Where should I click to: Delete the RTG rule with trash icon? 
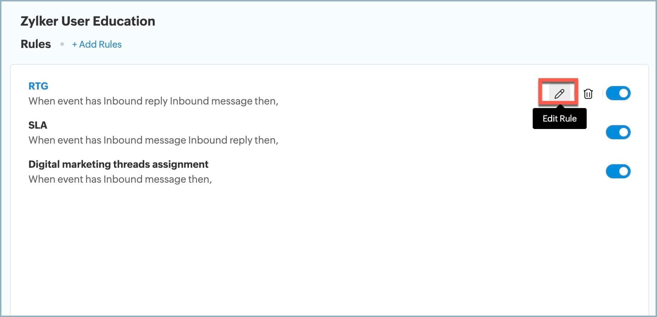click(588, 93)
